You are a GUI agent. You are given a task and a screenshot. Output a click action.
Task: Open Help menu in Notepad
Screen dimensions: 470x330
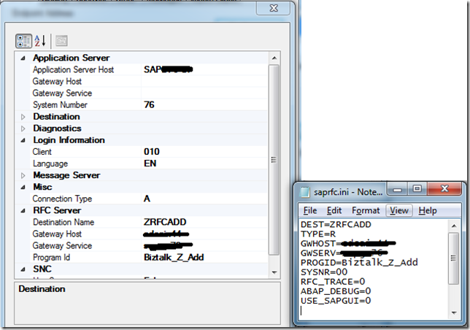pyautogui.click(x=428, y=211)
